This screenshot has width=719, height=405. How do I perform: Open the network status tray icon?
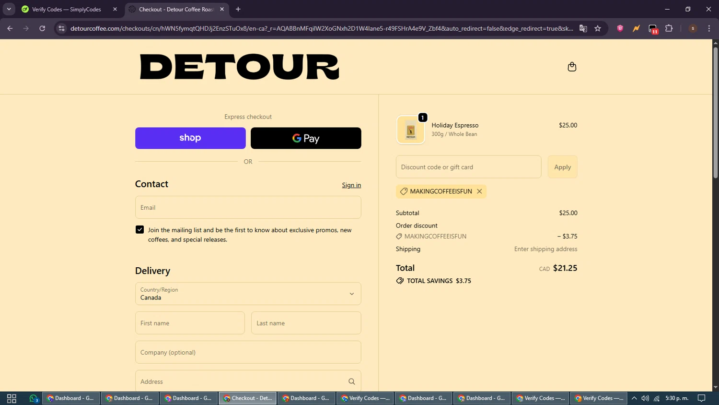coord(657,398)
